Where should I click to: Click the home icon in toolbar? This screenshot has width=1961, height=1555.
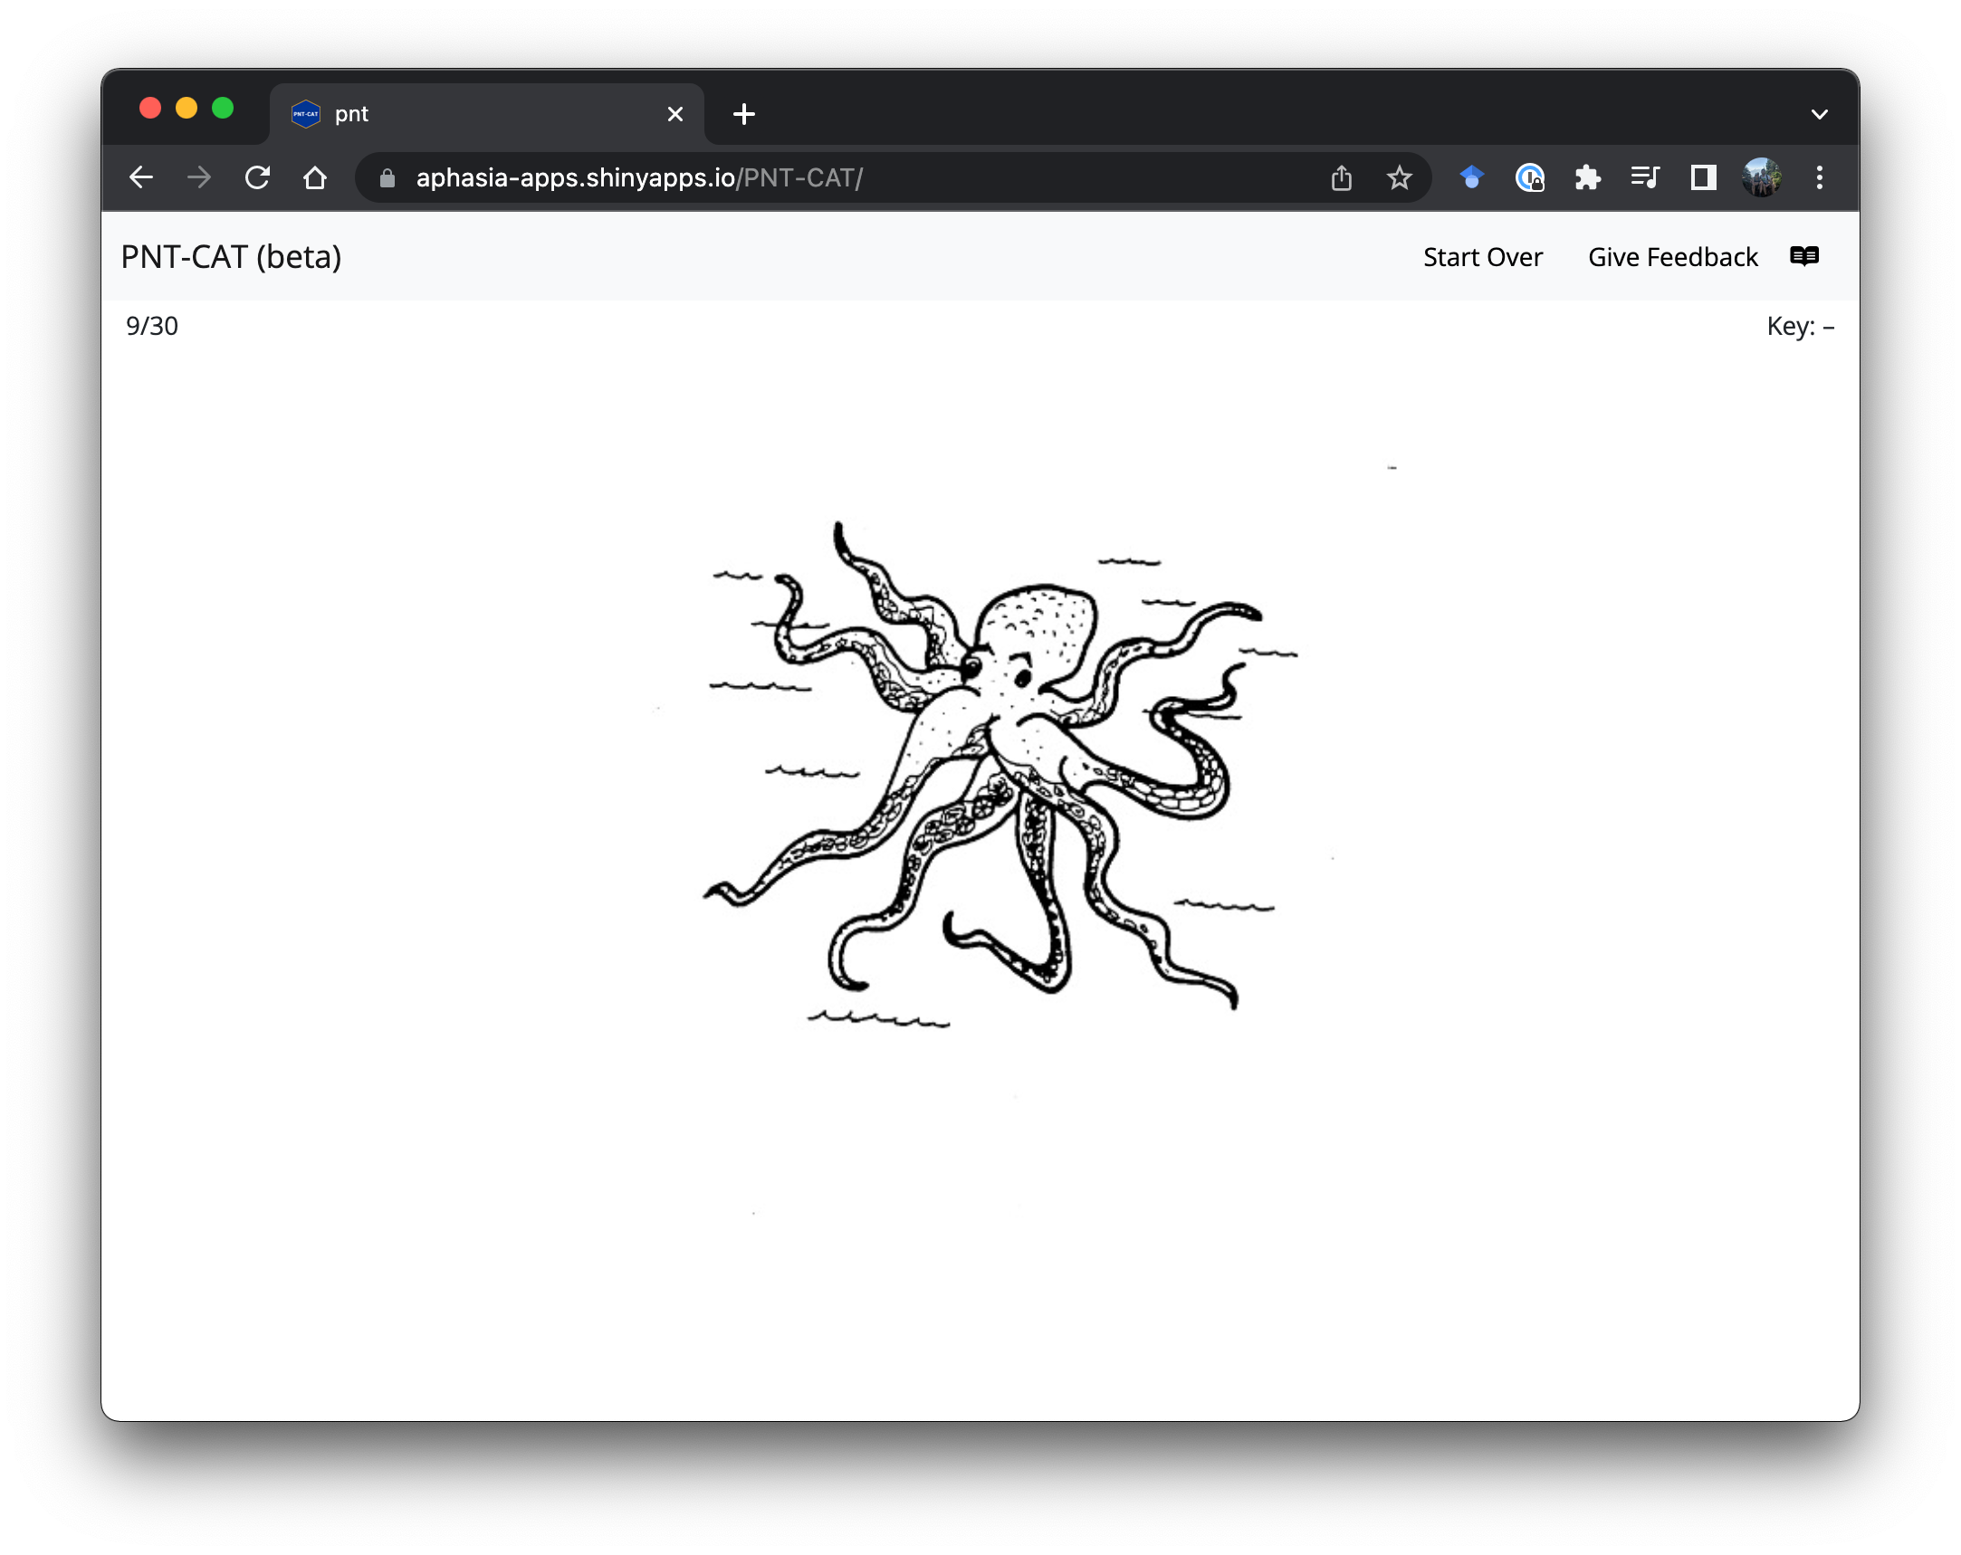pos(315,177)
